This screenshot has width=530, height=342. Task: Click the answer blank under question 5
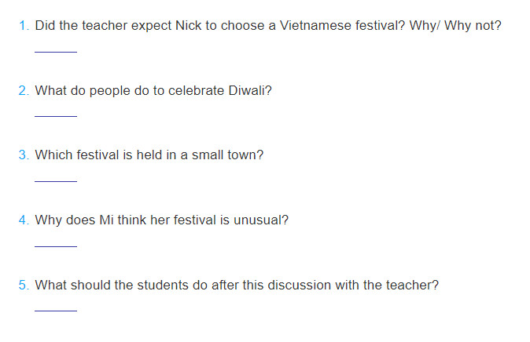(x=56, y=311)
